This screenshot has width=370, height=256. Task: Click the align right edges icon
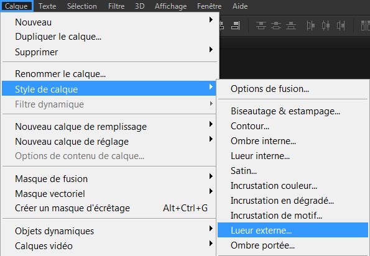[236, 25]
